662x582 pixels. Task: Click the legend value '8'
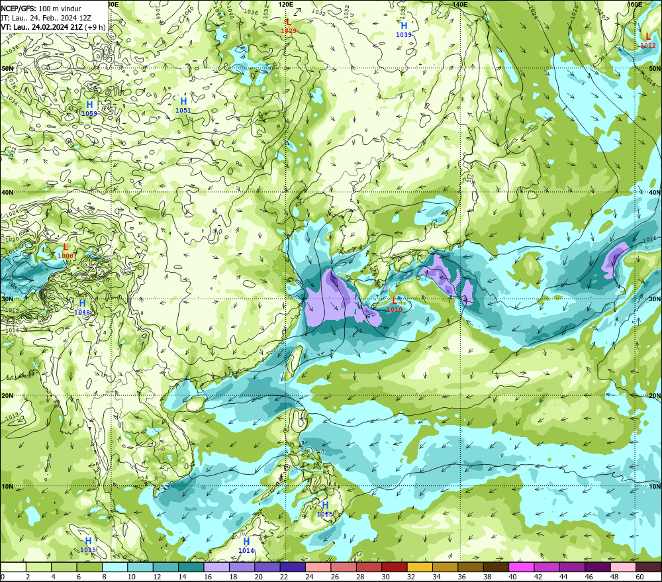(105, 577)
